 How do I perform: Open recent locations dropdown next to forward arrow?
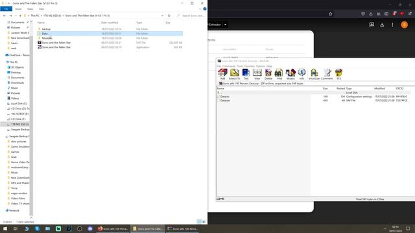click(16, 16)
